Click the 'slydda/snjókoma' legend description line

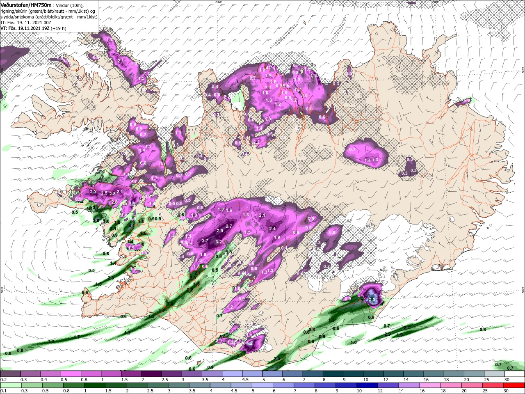pos(48,17)
